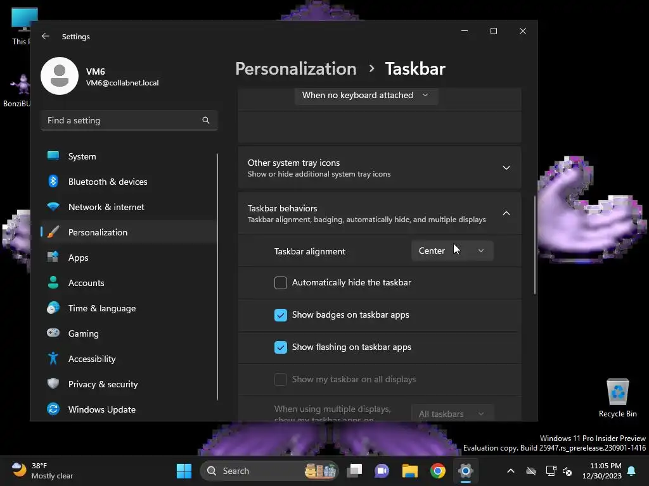Click the back arrow in Settings
The height and width of the screenshot is (486, 649).
click(x=46, y=36)
